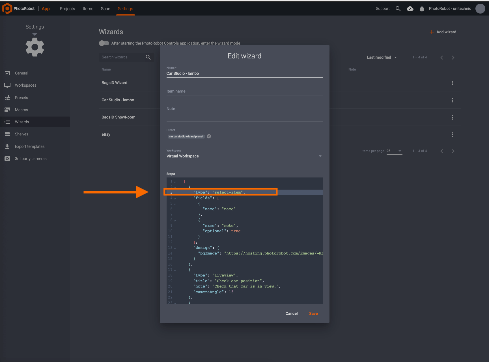
Task: Change Items per page dropdown
Action: pyautogui.click(x=394, y=151)
